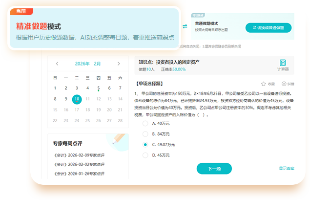
Task: Select the 普通做题模式 card
Action: point(215,26)
